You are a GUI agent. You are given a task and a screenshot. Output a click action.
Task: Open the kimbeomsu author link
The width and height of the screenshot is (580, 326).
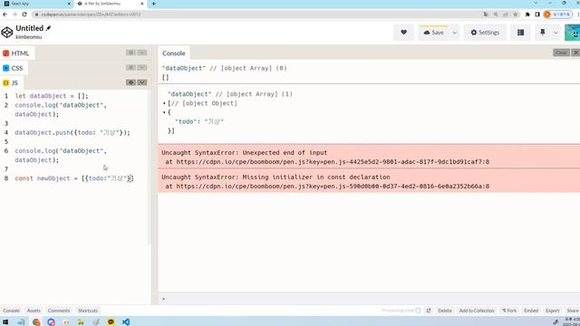click(x=28, y=37)
